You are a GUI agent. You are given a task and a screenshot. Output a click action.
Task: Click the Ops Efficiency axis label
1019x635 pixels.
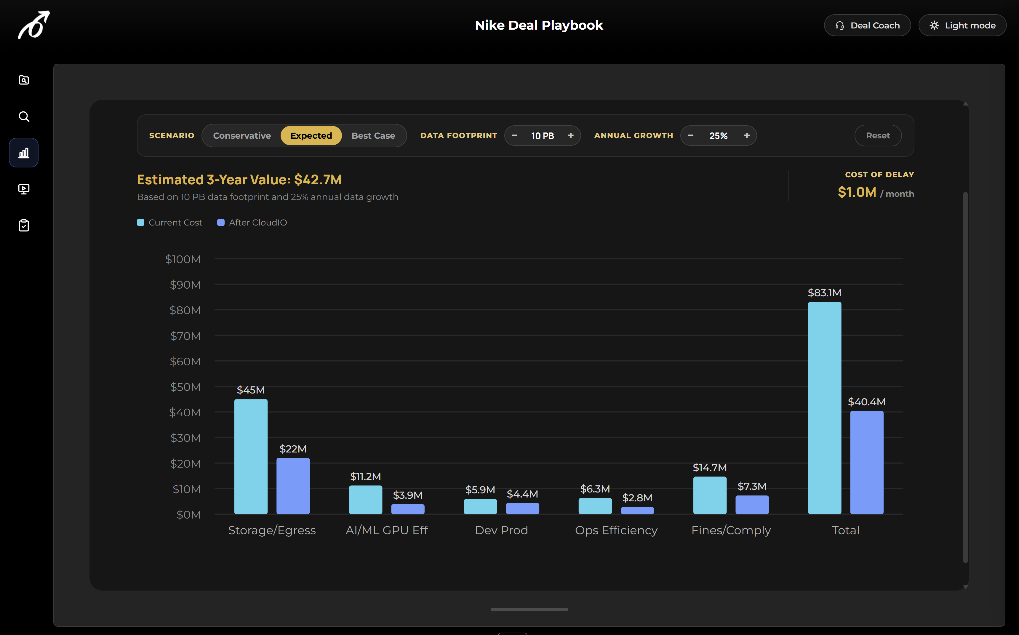coord(616,530)
